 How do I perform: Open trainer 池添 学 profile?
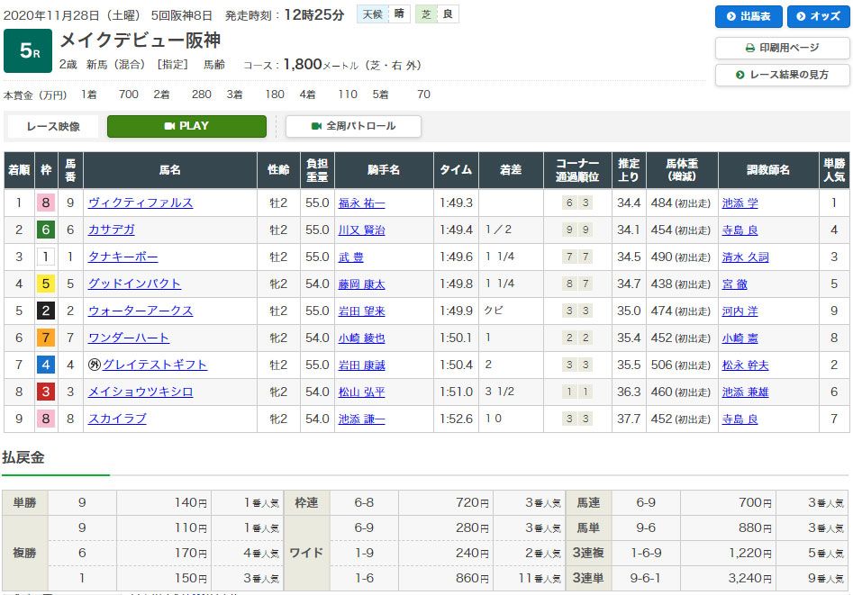[740, 203]
